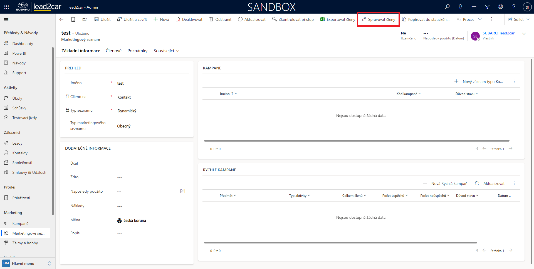Collapse the left navigation hamburger menu
Viewport: 534px width, 269px height.
[6, 20]
